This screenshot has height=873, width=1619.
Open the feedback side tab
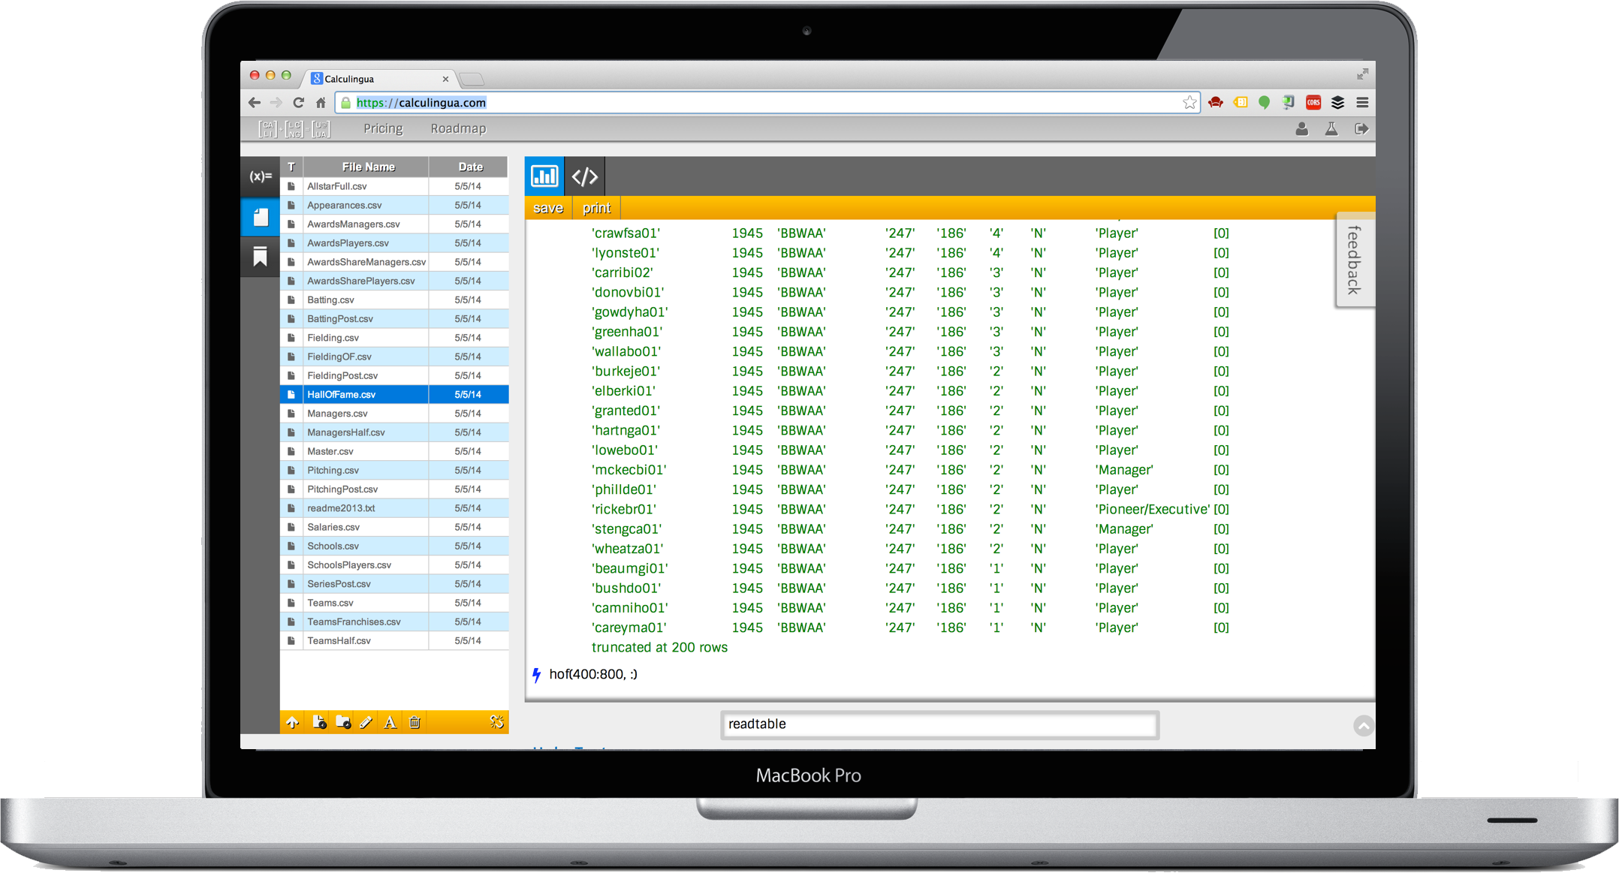(1355, 260)
